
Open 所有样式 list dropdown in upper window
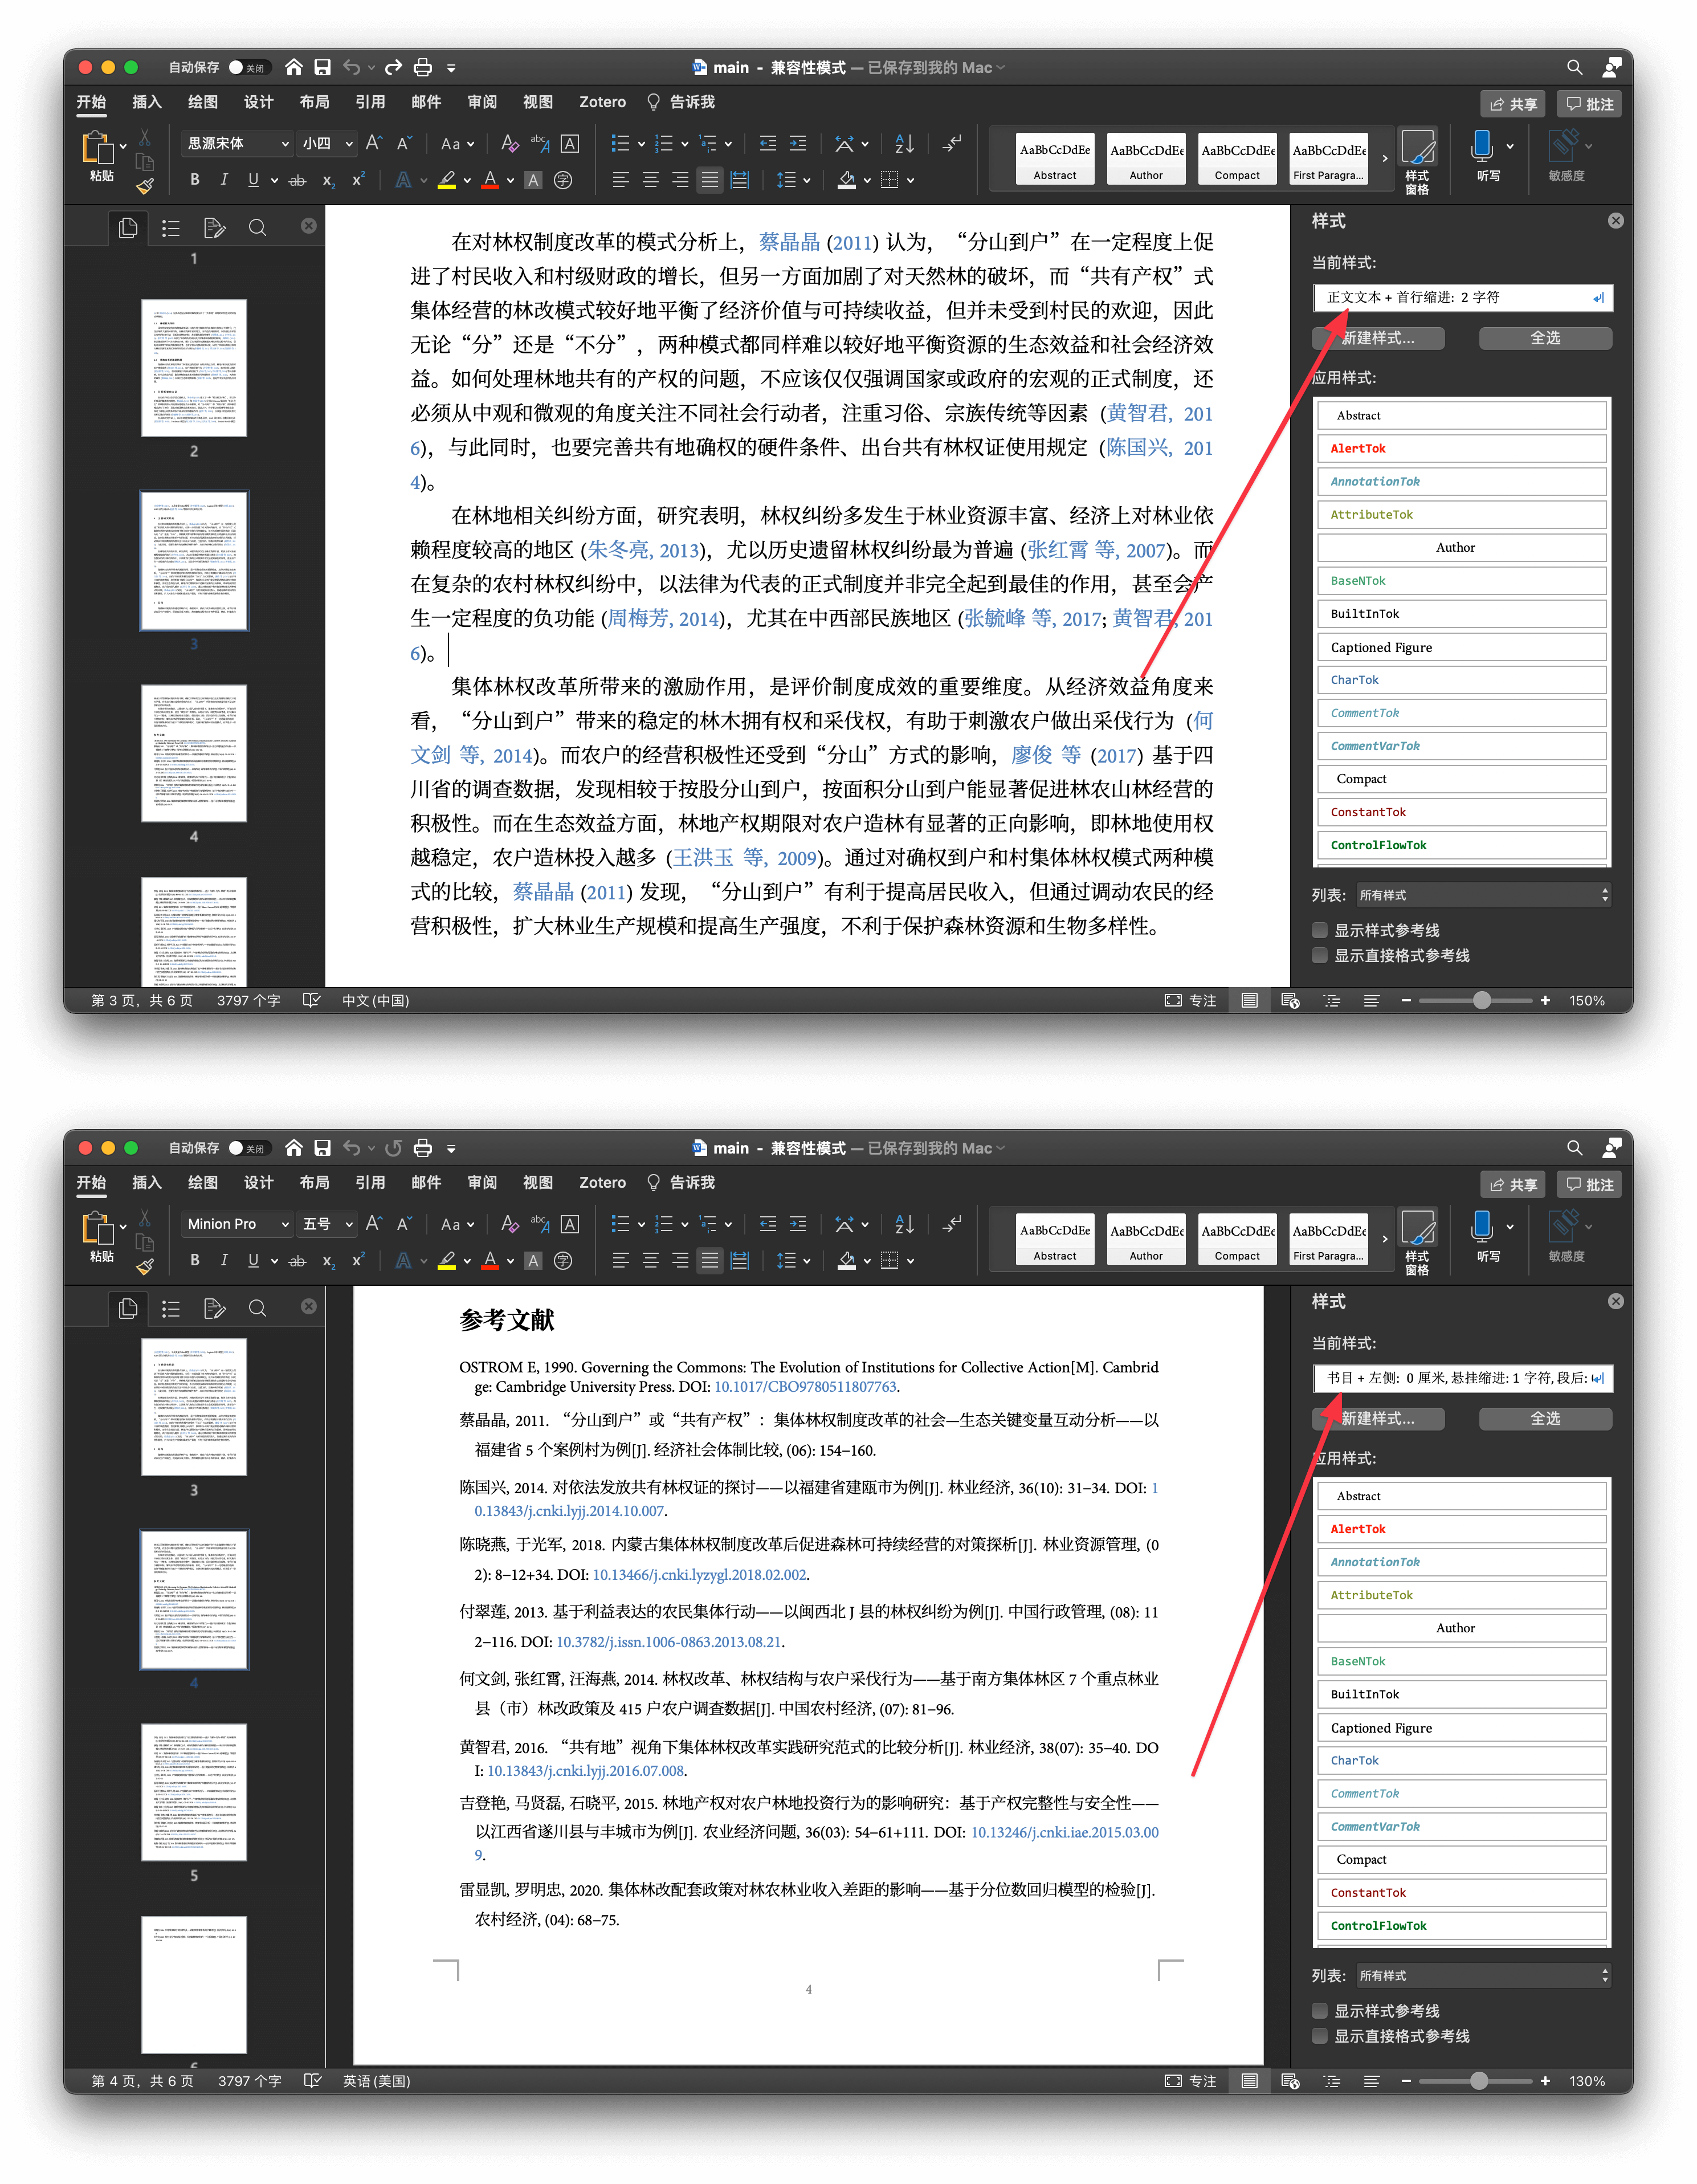tap(1483, 895)
